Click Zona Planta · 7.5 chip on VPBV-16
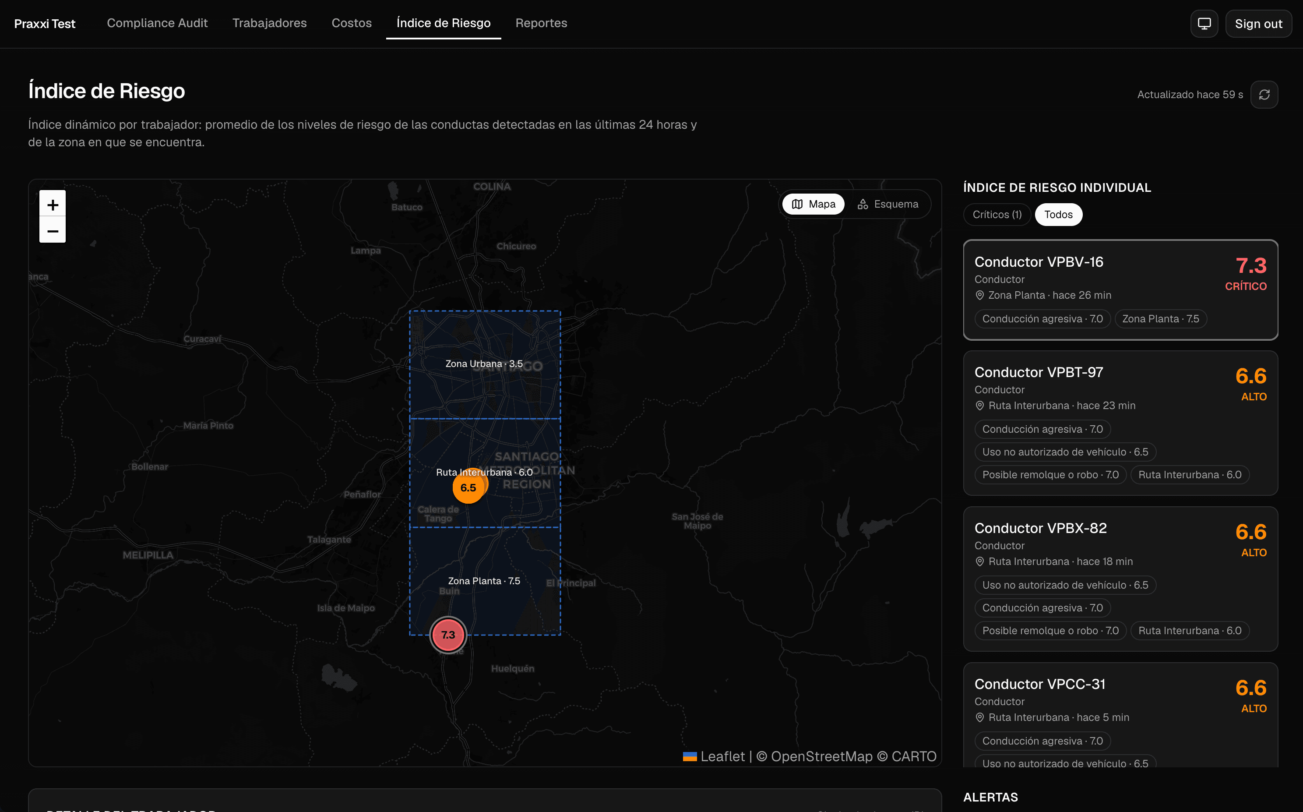The height and width of the screenshot is (812, 1303). (1160, 319)
